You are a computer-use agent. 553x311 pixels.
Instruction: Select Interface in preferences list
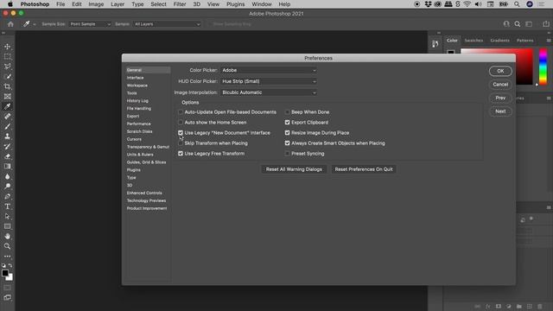(x=135, y=78)
